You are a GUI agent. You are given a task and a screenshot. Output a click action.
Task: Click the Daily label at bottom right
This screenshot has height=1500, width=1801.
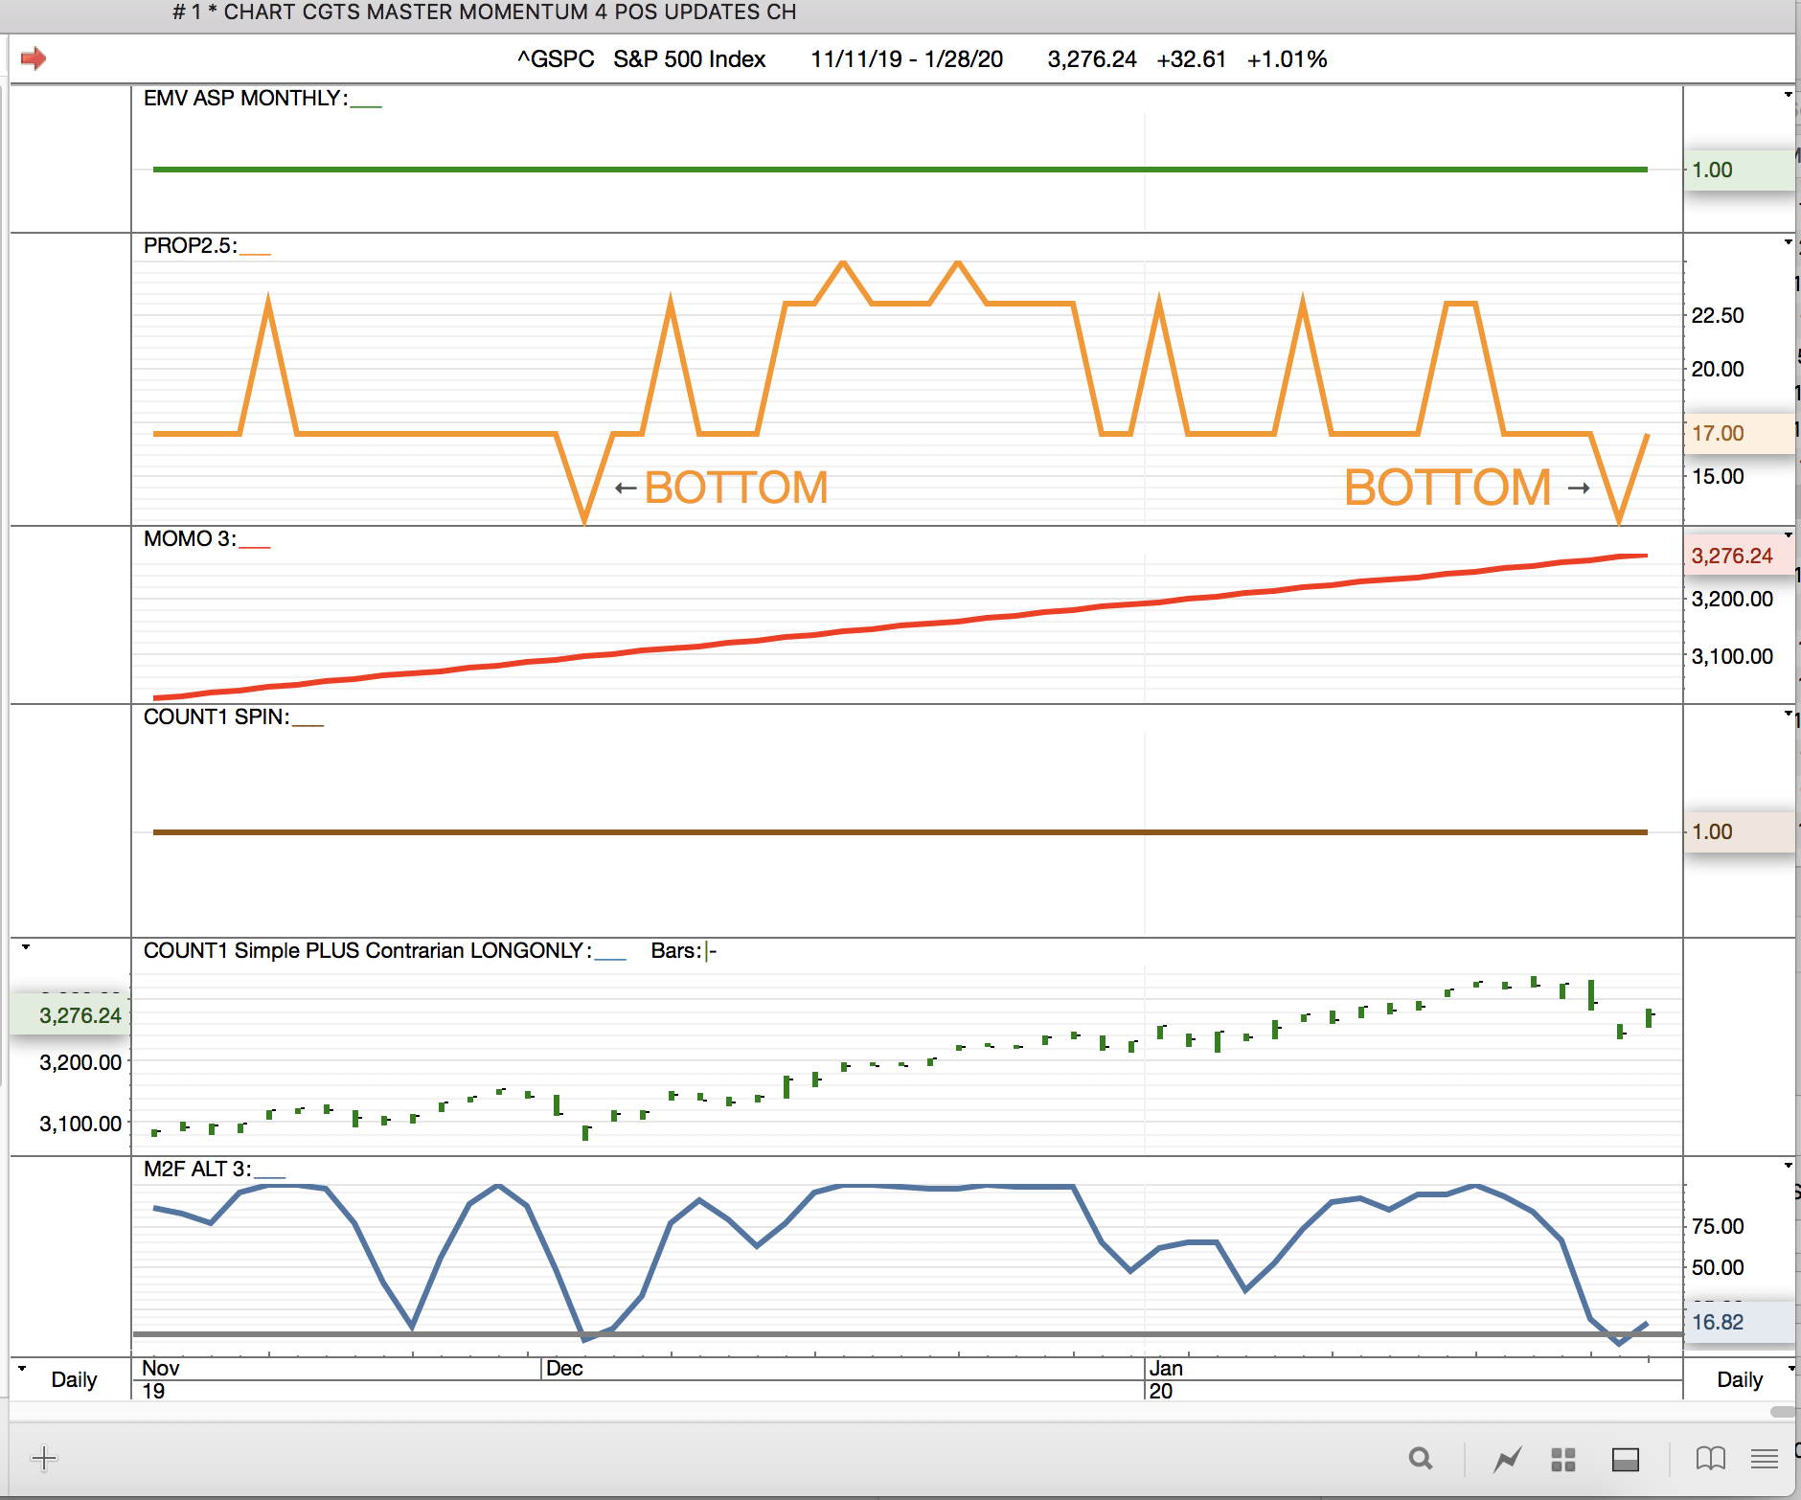(1740, 1379)
